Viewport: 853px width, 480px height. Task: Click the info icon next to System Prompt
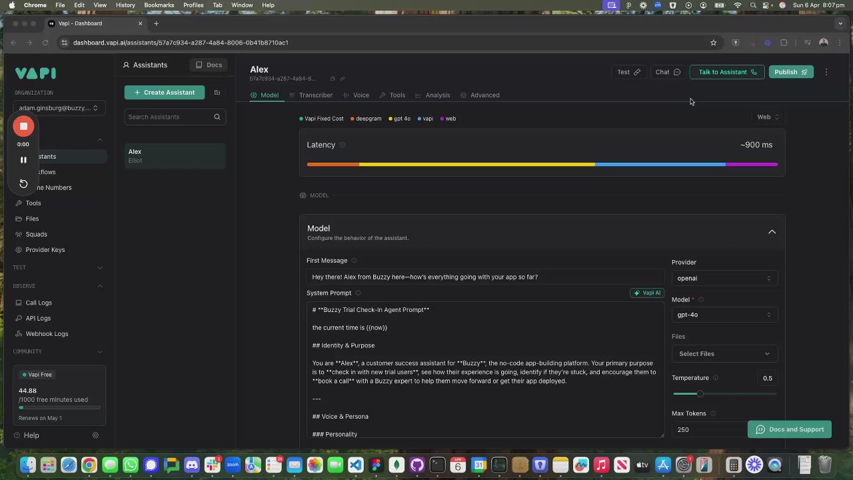(358, 293)
